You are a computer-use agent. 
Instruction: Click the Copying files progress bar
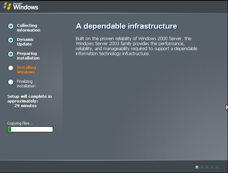tap(30, 129)
